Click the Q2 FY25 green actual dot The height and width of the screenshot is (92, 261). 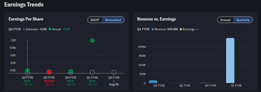[27, 70]
